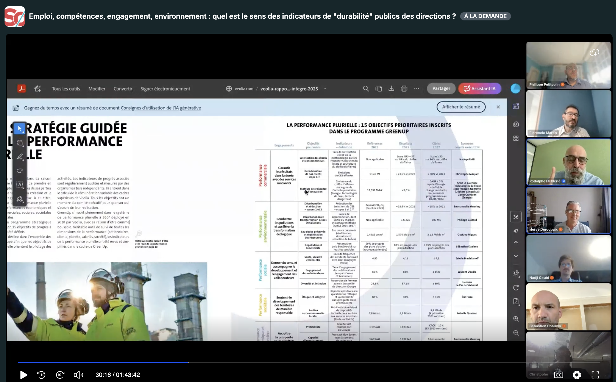Click the current page number box showing 36
This screenshot has width=616, height=382.
click(516, 217)
